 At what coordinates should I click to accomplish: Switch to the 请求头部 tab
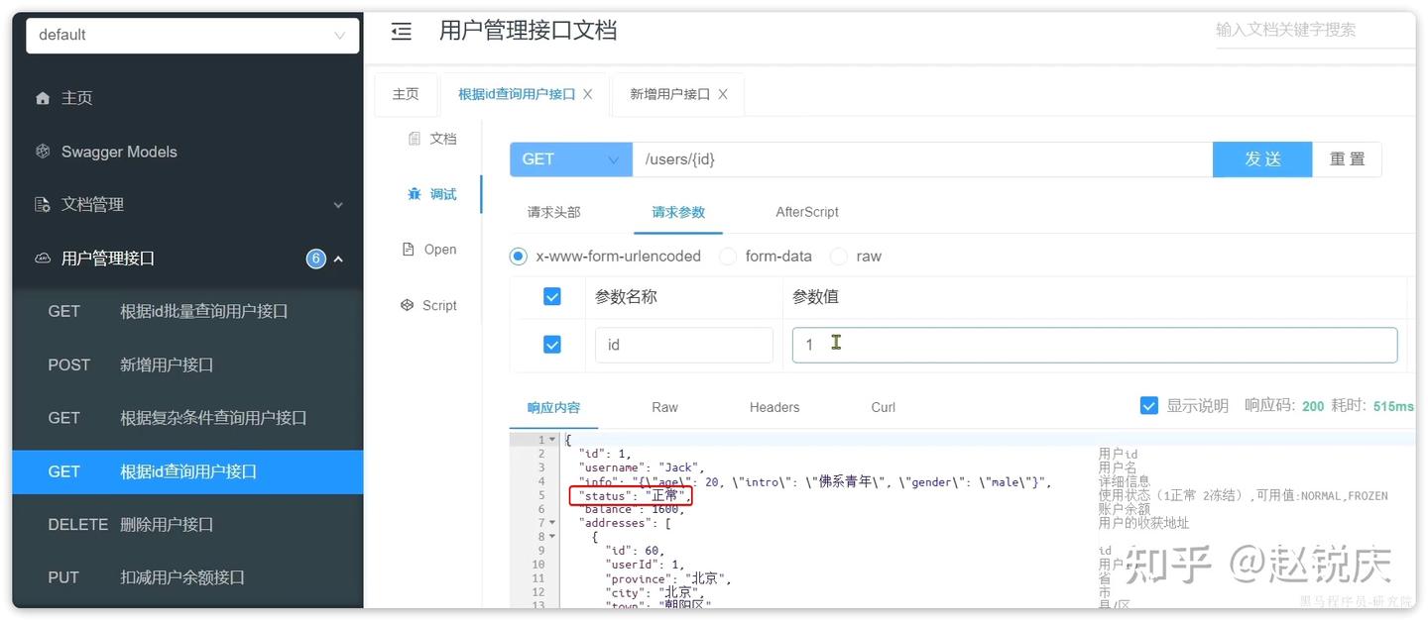pyautogui.click(x=554, y=211)
